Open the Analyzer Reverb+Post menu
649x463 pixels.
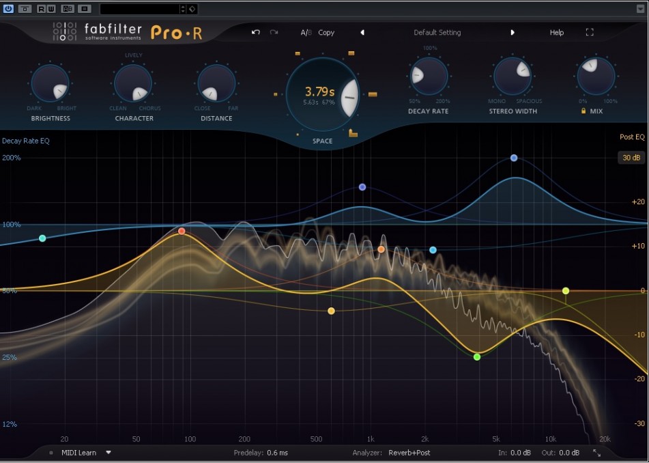409,453
